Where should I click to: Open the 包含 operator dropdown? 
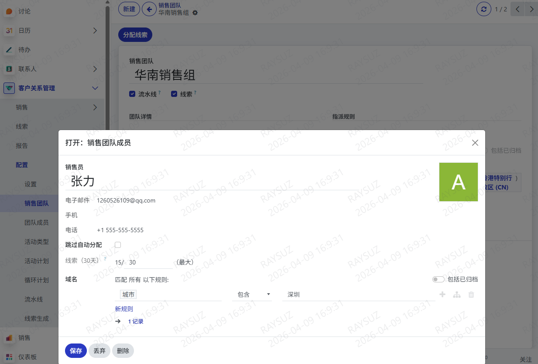[x=252, y=295]
